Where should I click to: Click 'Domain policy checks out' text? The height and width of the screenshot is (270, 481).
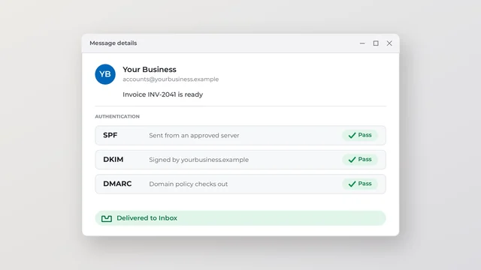click(189, 184)
